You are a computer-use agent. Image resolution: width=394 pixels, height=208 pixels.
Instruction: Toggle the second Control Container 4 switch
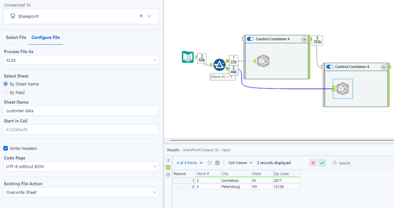[330, 67]
